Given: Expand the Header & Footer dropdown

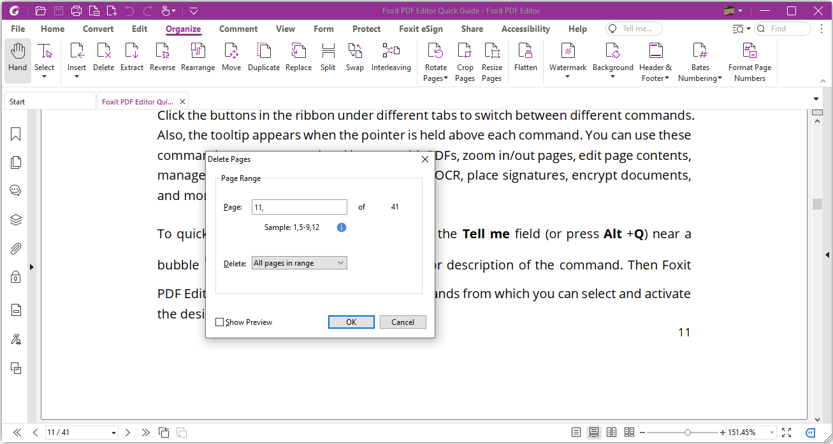Looking at the screenshot, I should [667, 78].
